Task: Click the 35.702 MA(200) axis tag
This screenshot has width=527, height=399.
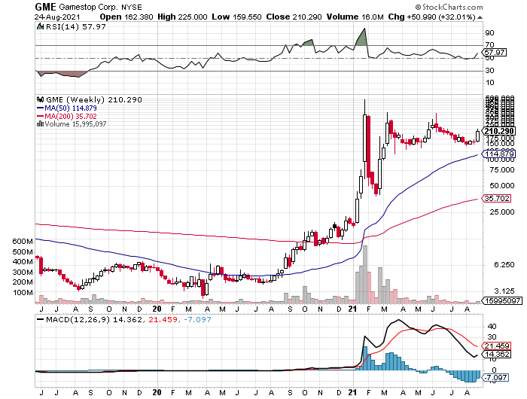Action: [496, 198]
